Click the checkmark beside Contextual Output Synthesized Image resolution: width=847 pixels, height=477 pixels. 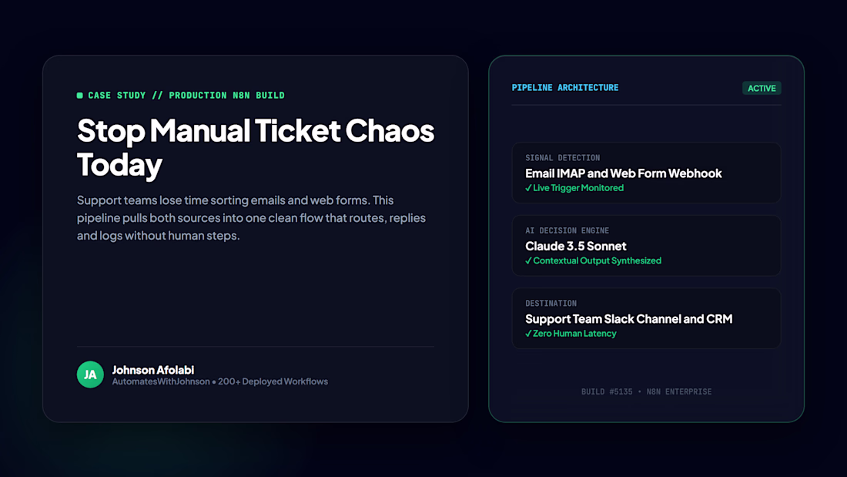pos(528,260)
